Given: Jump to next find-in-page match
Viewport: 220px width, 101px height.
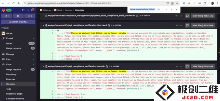Looking at the screenshot, I should [x=171, y=10].
